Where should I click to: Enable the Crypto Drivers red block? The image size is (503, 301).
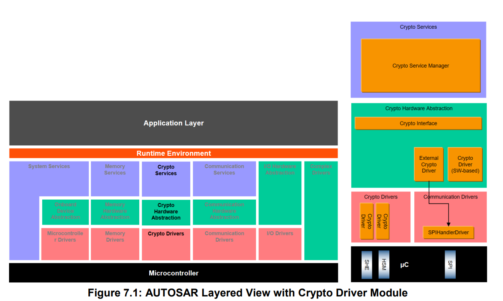point(166,233)
